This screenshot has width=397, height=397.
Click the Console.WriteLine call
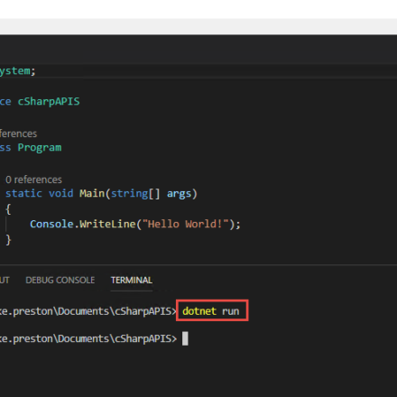tap(83, 224)
